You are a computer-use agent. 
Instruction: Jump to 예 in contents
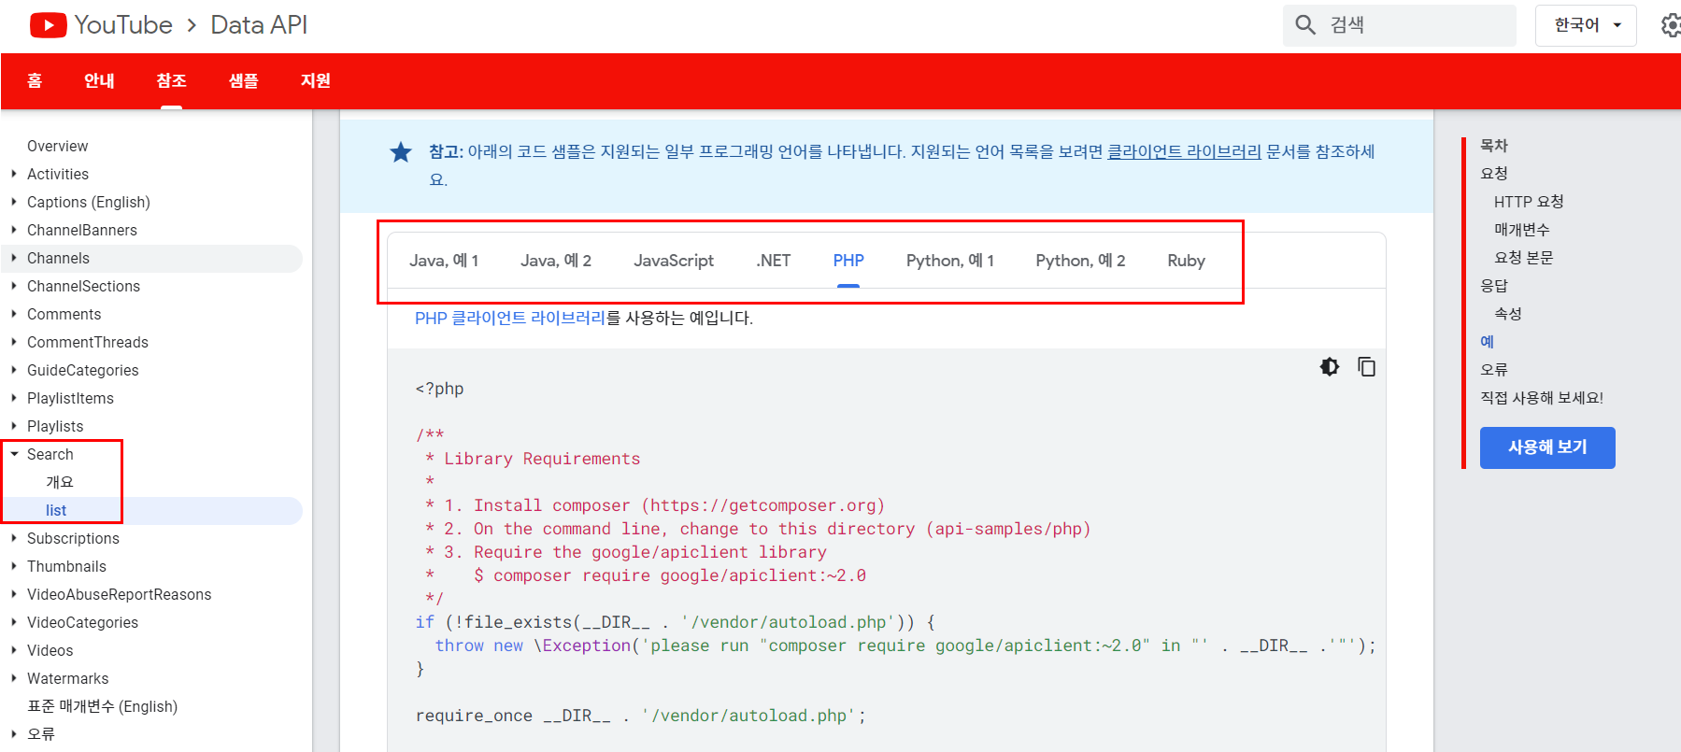click(x=1487, y=342)
